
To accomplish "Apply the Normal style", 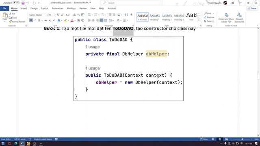I will (143, 17).
